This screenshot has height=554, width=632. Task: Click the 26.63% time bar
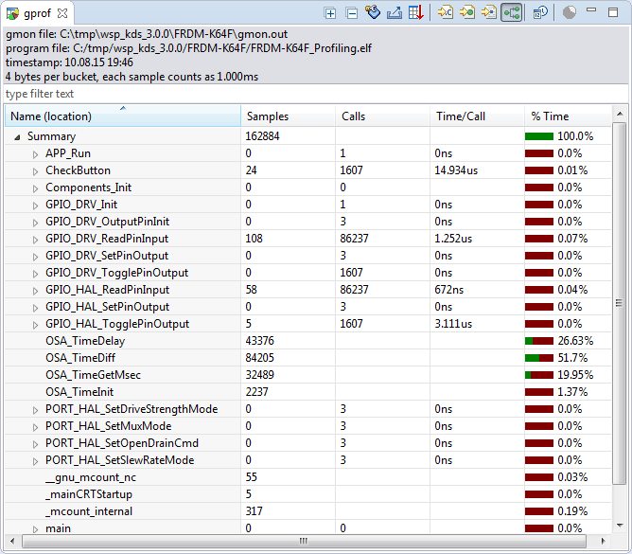[539, 341]
